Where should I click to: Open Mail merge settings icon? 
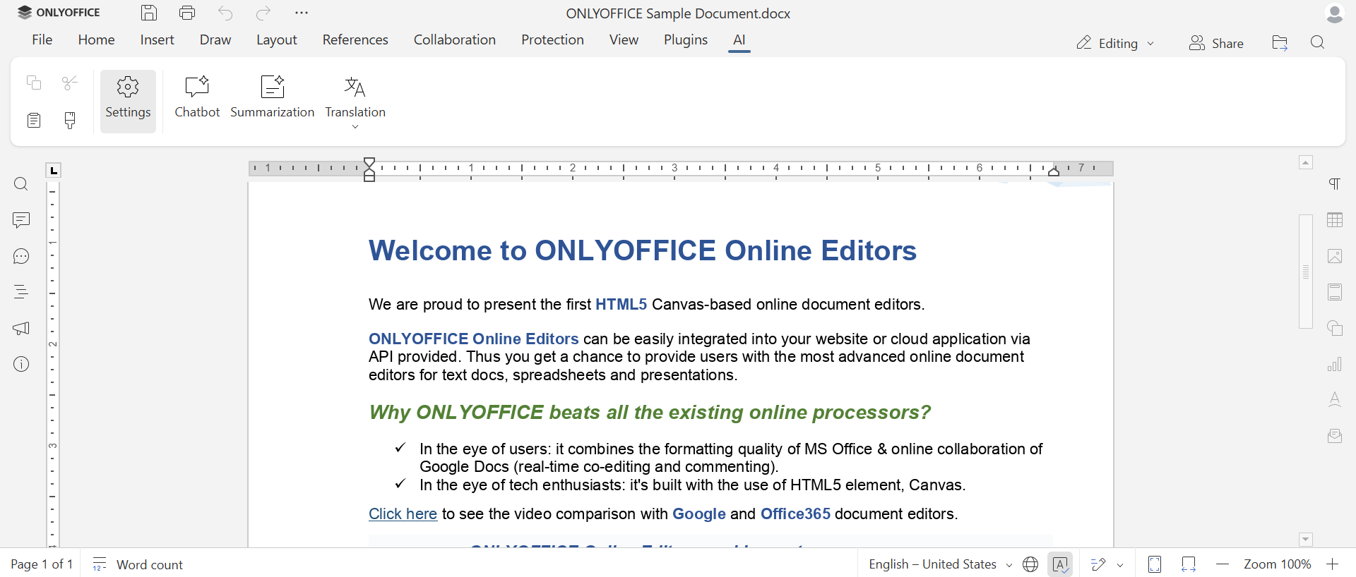coord(1335,436)
